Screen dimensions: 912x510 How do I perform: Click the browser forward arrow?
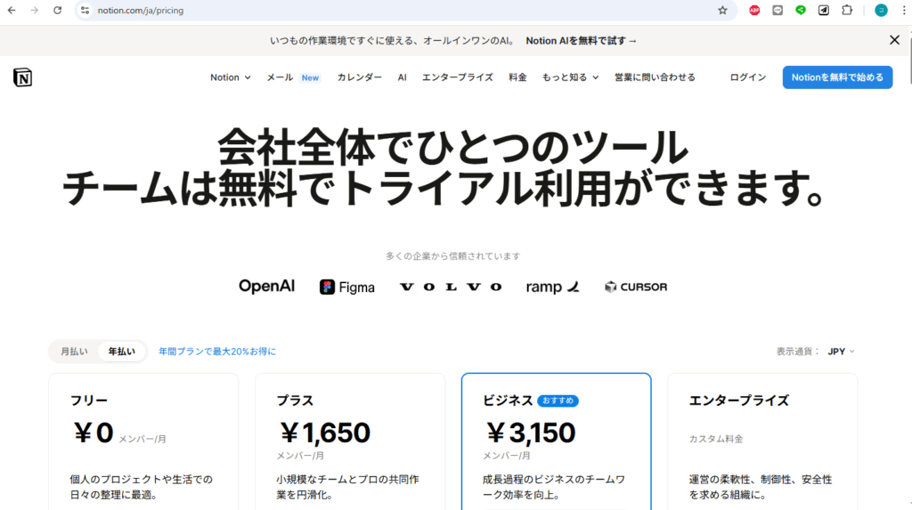(35, 11)
